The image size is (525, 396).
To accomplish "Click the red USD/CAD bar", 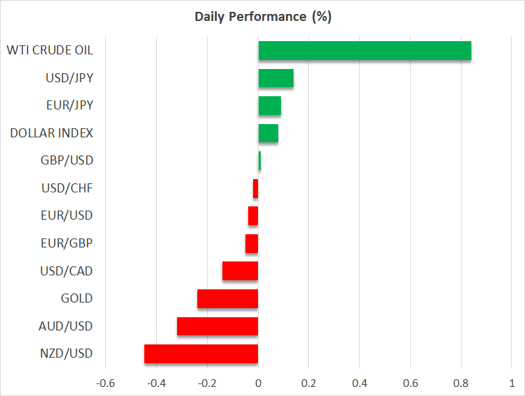I will (240, 271).
